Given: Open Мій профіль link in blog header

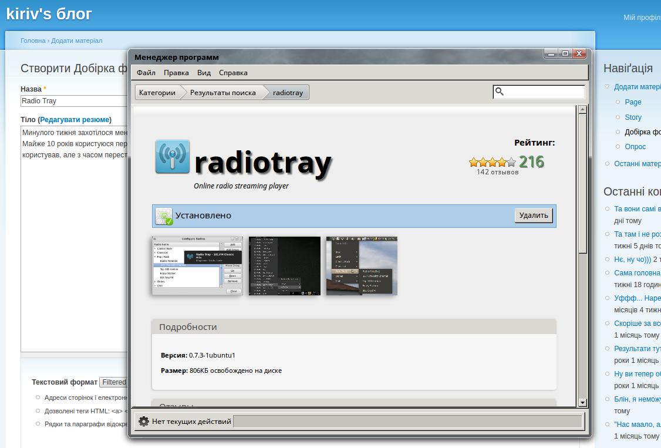Looking at the screenshot, I should pyautogui.click(x=642, y=17).
